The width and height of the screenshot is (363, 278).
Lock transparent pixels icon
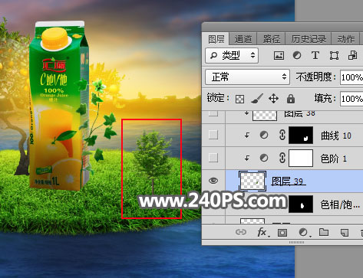[x=239, y=99]
